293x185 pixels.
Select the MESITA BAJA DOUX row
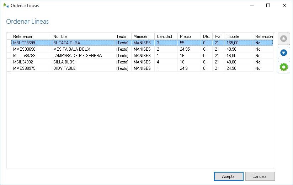point(71,49)
